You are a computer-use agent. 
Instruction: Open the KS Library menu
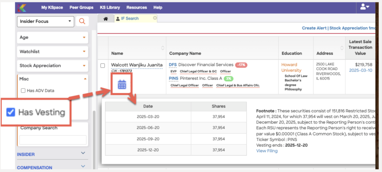click(110, 7)
